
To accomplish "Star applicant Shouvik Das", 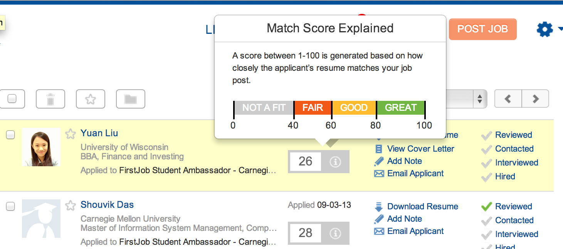I will (70, 206).
